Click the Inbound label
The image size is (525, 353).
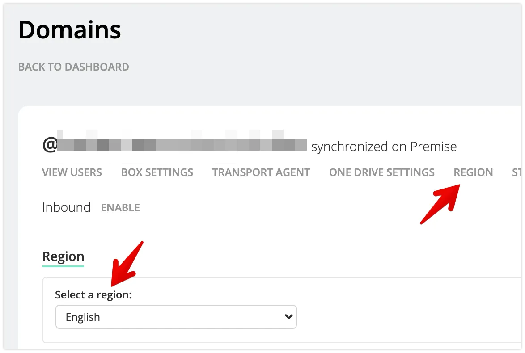pos(66,207)
